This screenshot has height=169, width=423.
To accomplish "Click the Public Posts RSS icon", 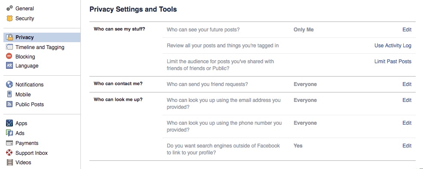I will click(9, 104).
